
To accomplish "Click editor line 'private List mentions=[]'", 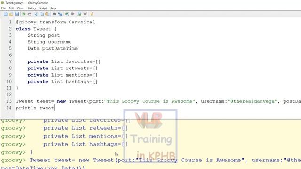I will [63, 75].
